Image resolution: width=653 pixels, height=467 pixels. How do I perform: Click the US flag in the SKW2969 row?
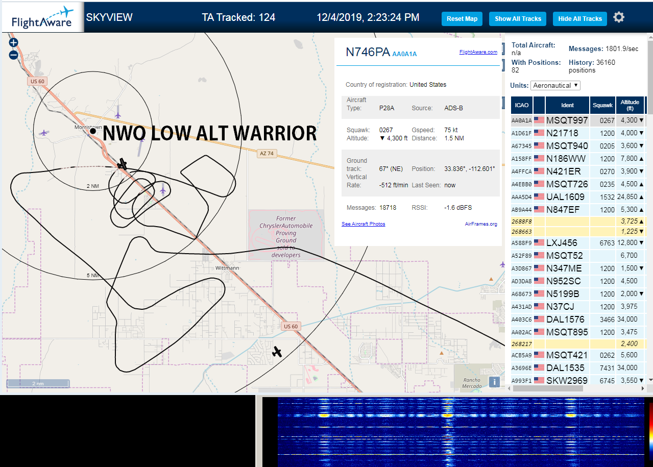tap(539, 381)
